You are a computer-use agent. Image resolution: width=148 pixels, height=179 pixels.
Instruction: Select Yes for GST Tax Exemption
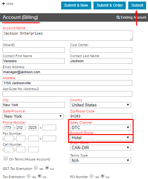coord(36,168)
